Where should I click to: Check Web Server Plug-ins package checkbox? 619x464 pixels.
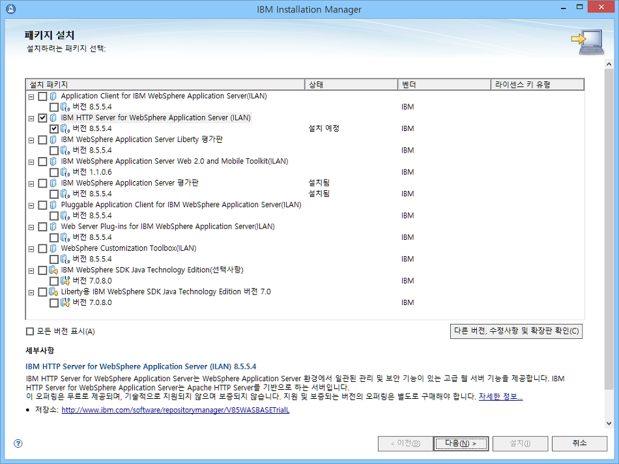click(x=42, y=227)
